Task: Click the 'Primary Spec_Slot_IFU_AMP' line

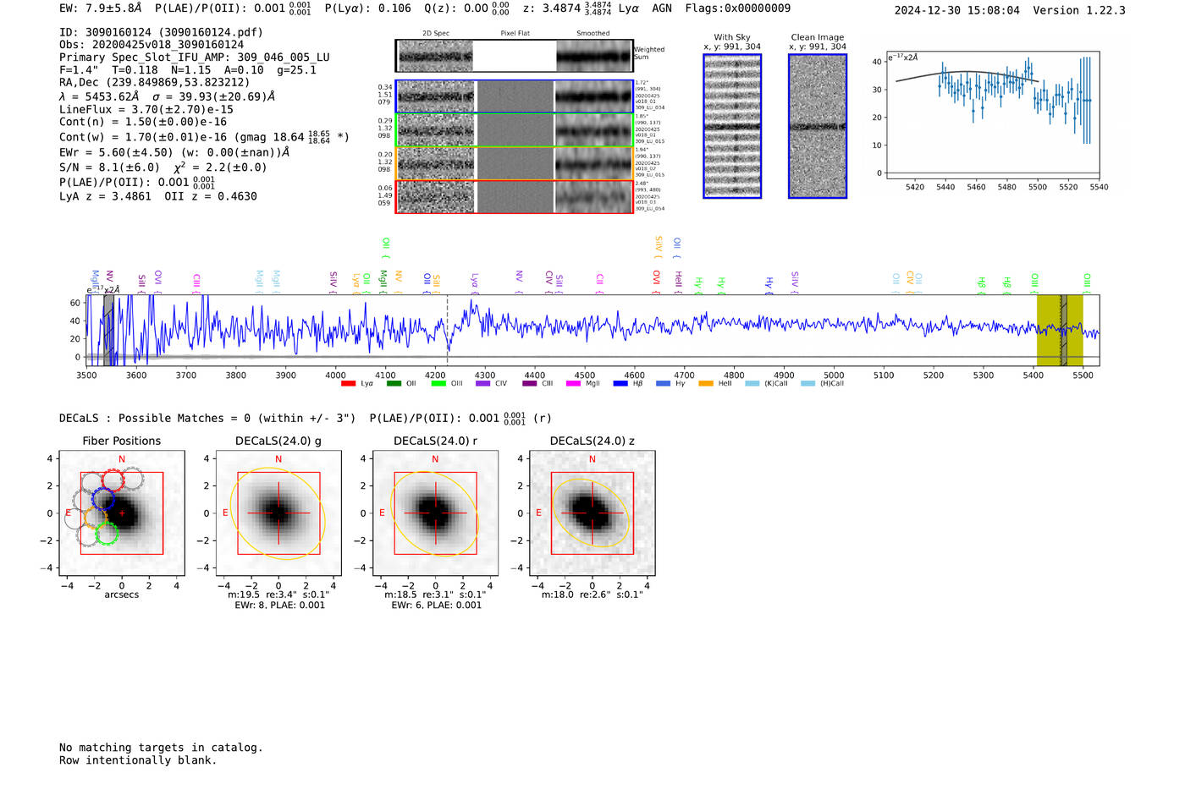Action: 195,58
